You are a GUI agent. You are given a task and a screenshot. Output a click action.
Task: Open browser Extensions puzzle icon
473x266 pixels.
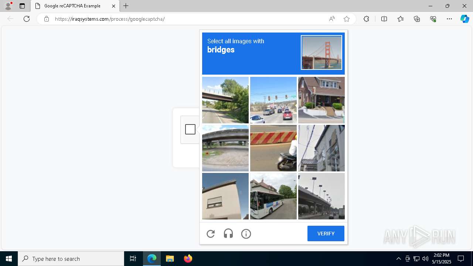point(366,19)
